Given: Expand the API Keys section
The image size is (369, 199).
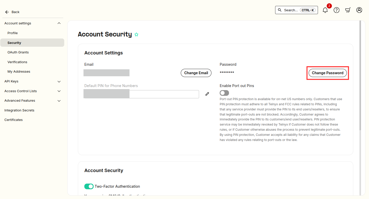Looking at the screenshot, I should click(59, 81).
